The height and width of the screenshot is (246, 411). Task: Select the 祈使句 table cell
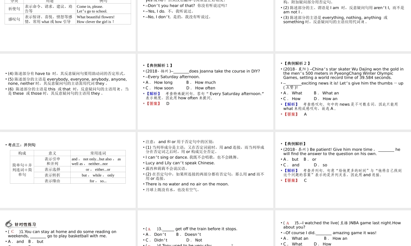tap(14, 9)
